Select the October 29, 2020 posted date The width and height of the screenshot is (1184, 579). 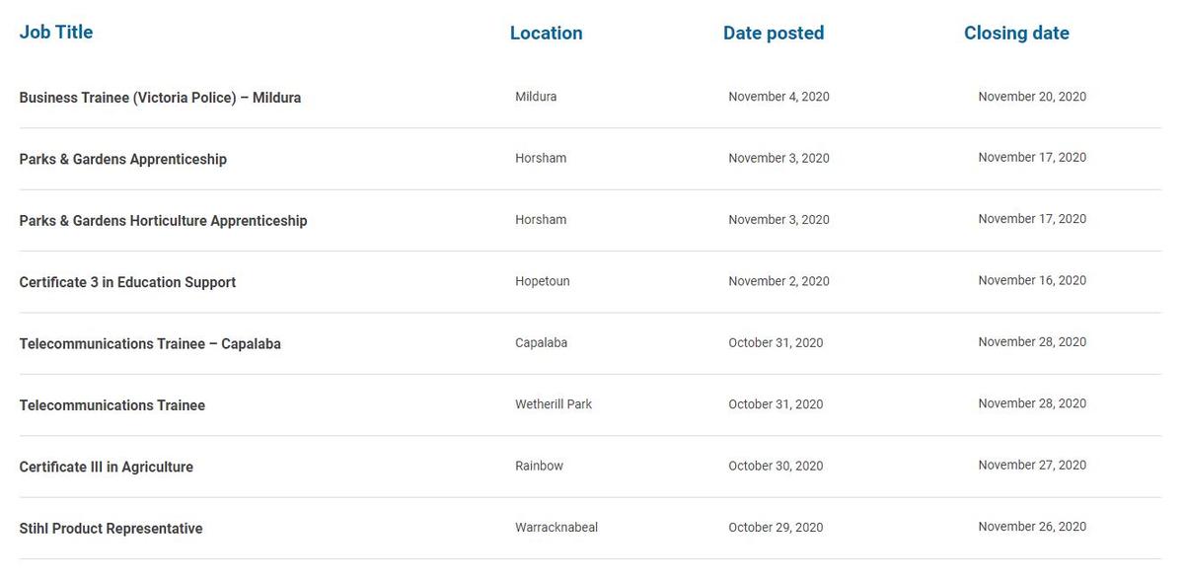(x=776, y=528)
